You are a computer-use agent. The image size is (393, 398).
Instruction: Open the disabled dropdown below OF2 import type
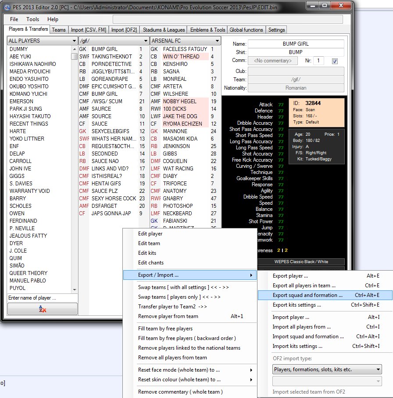point(327,381)
